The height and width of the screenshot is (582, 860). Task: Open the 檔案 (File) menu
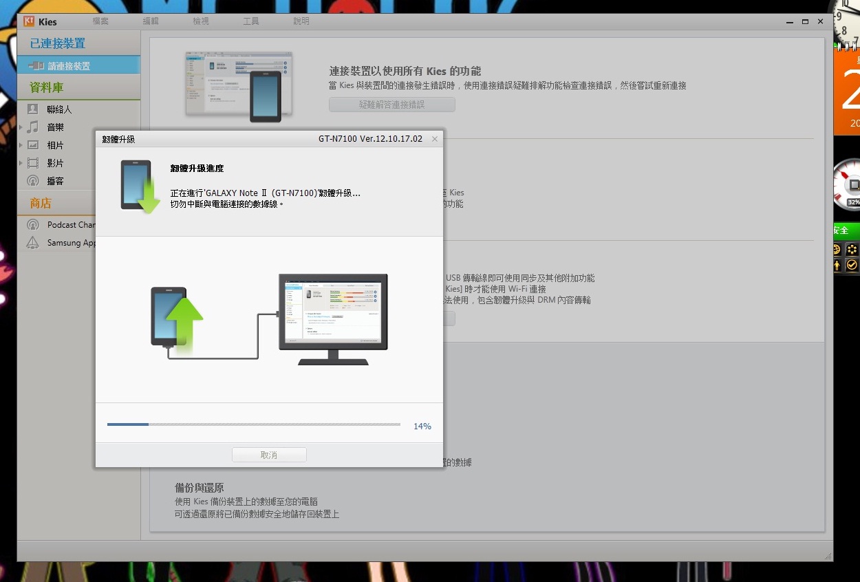tap(100, 21)
